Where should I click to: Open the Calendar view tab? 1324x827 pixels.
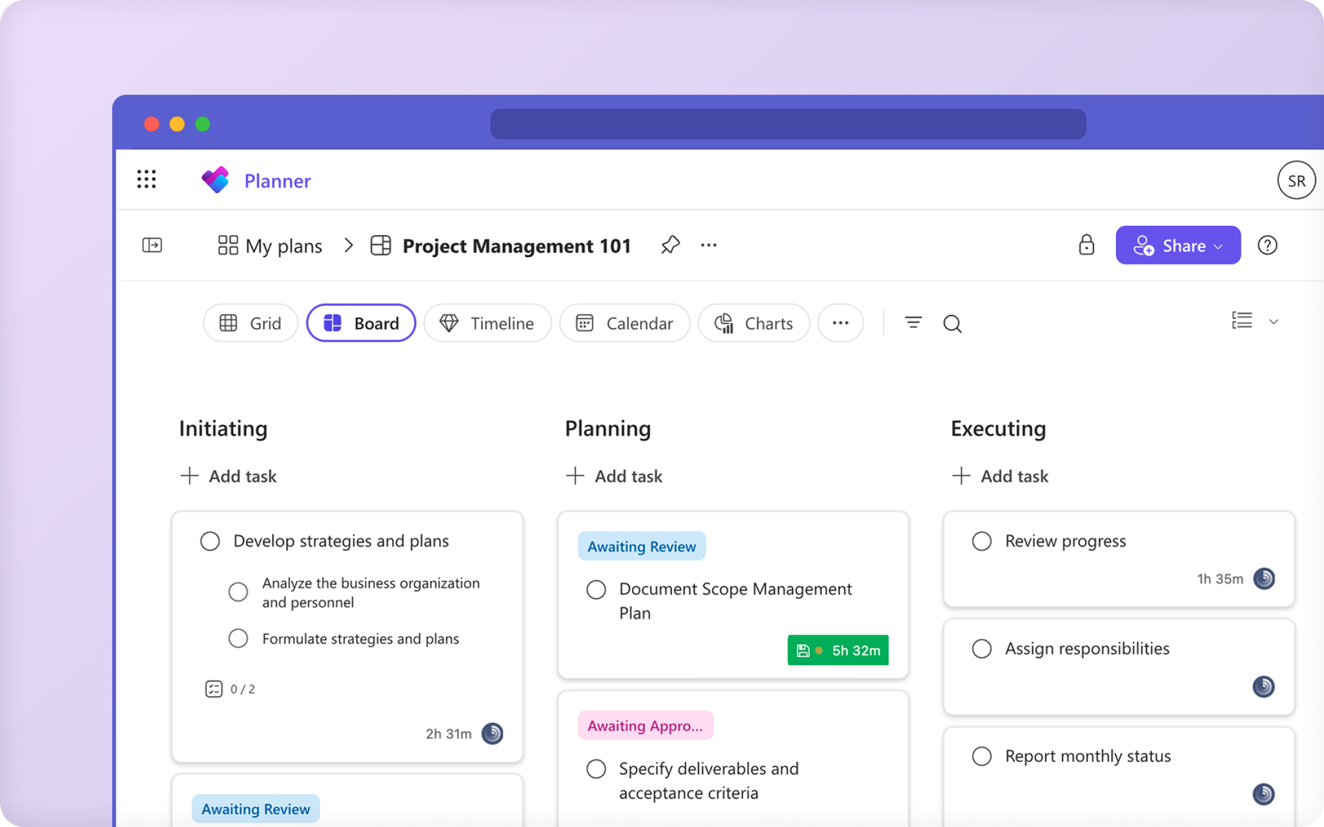625,323
